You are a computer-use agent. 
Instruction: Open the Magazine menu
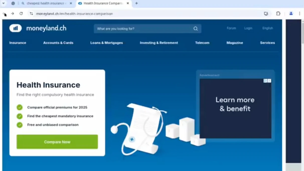(235, 43)
